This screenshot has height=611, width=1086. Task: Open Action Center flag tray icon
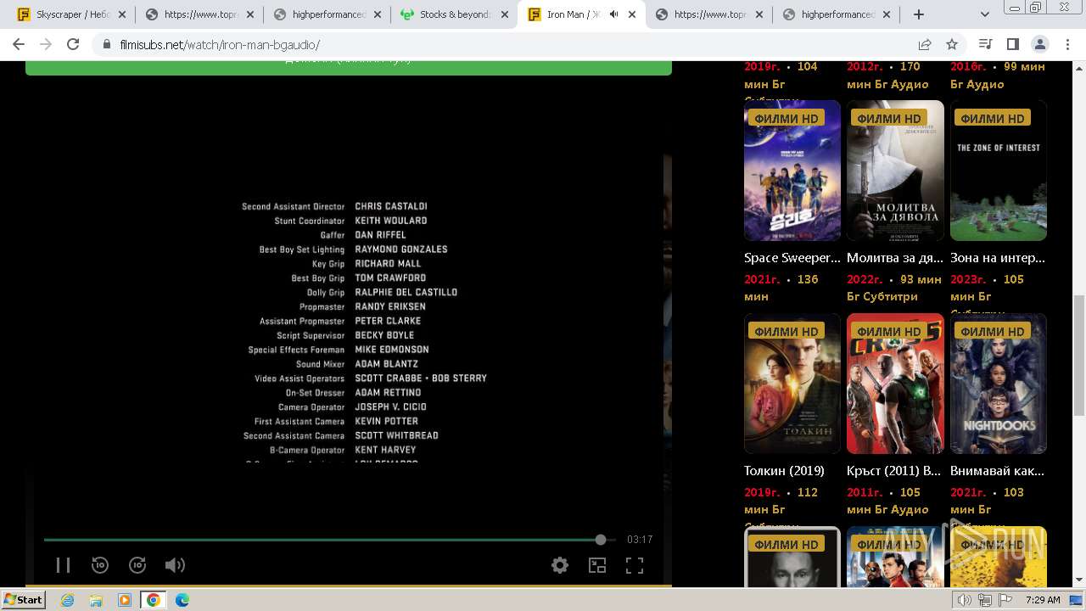[1005, 600]
